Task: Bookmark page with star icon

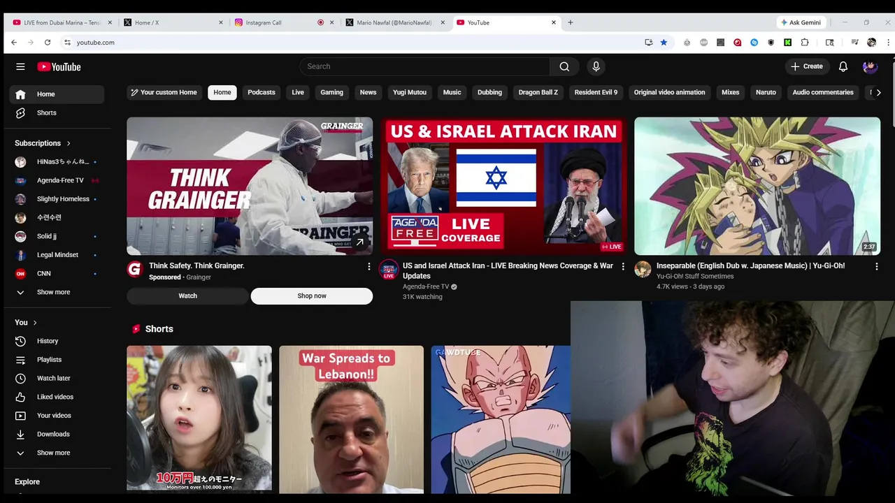Action: coord(664,43)
